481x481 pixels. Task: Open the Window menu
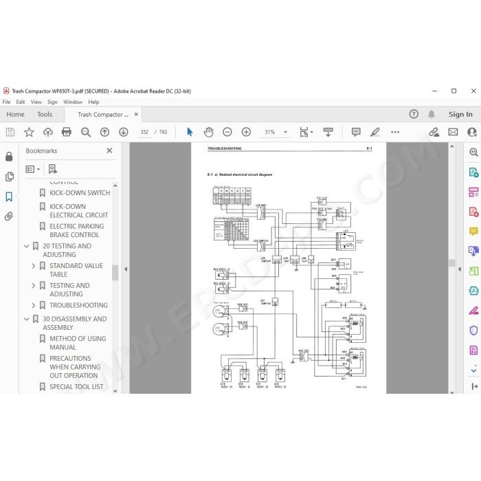73,102
